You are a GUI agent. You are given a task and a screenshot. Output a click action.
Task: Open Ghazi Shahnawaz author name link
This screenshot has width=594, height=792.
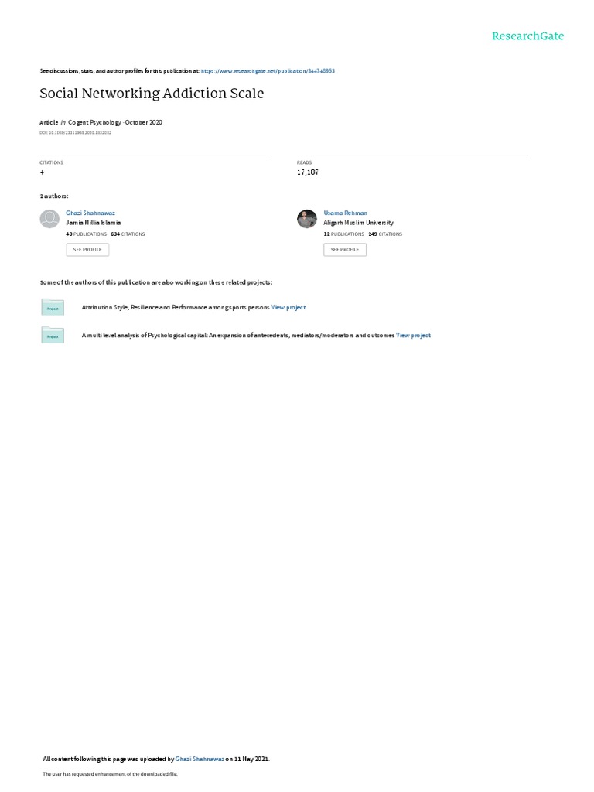click(90, 213)
